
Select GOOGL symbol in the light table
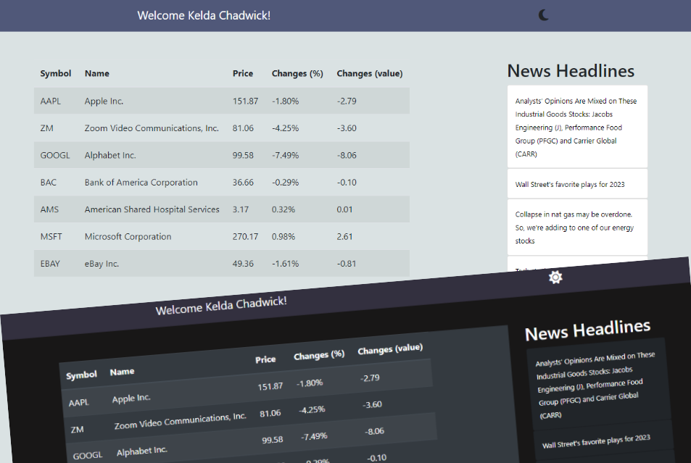coord(55,155)
